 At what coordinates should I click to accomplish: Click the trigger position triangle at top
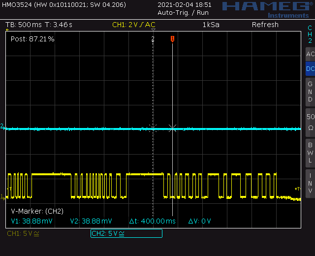pyautogui.click(x=153, y=30)
